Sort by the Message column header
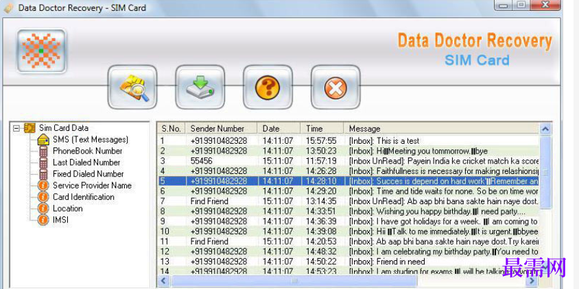The image size is (579, 289). [x=442, y=128]
